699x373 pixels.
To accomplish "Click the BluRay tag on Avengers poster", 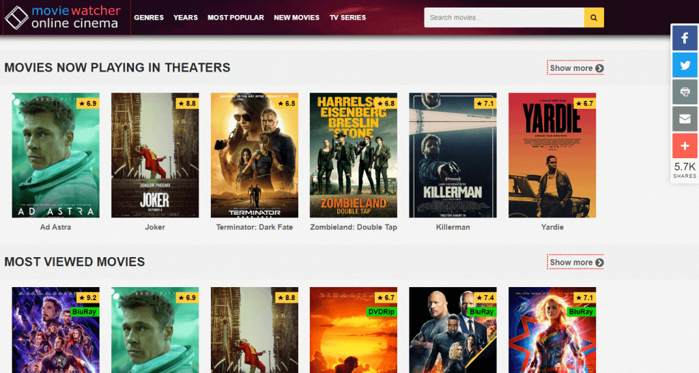I will coord(84,312).
